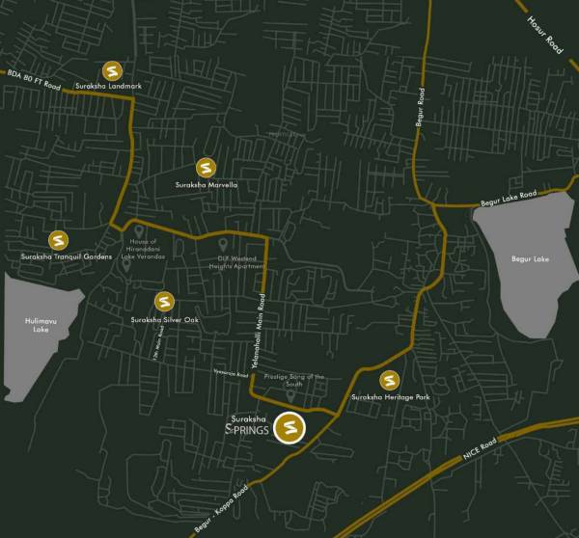
Task: Click the Suraksha Silver Oak label
Action: (x=165, y=320)
